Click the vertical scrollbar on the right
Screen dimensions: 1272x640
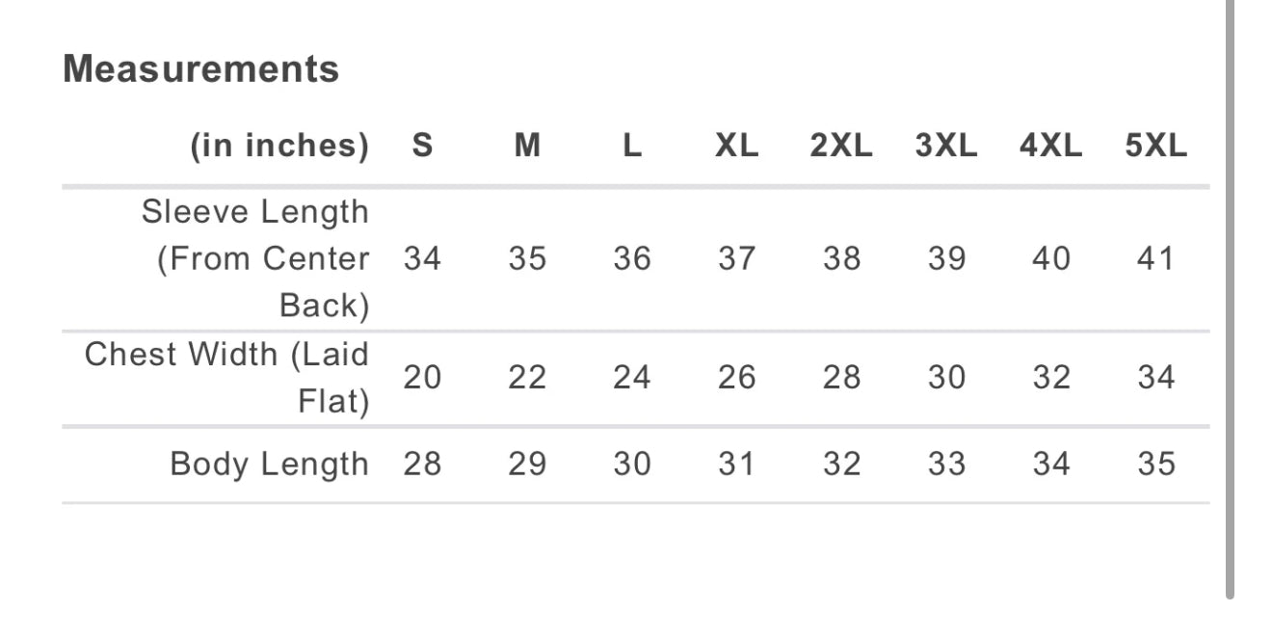(1230, 299)
